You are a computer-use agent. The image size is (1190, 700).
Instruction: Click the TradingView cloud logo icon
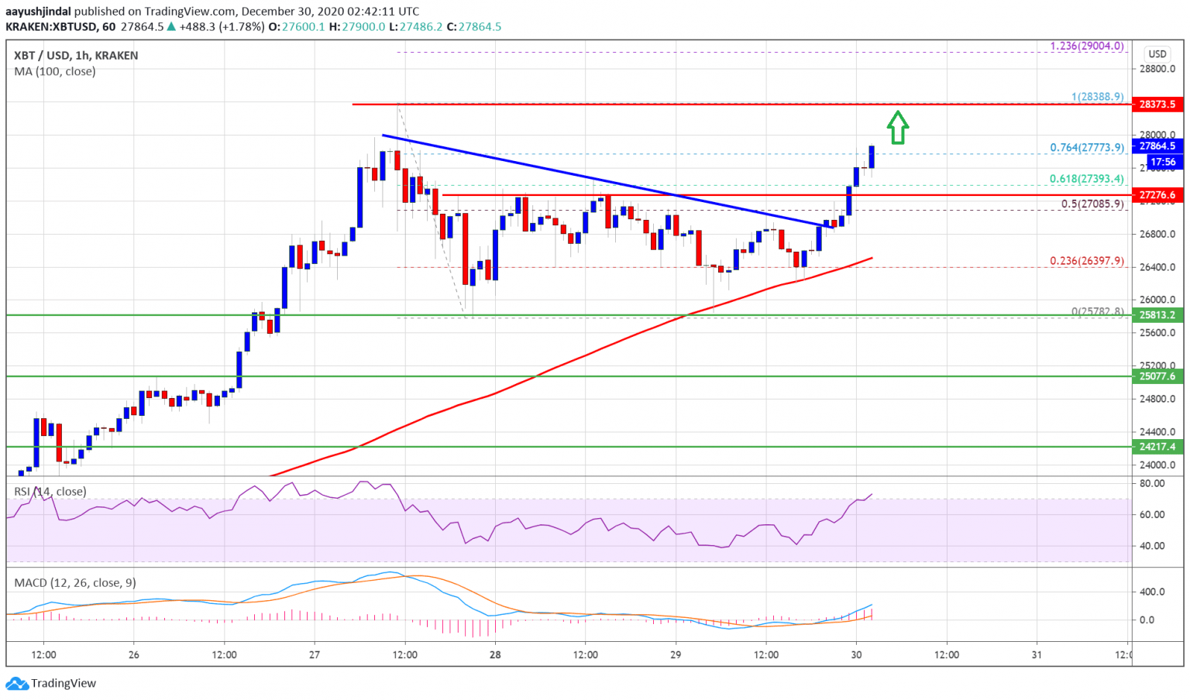point(17,684)
